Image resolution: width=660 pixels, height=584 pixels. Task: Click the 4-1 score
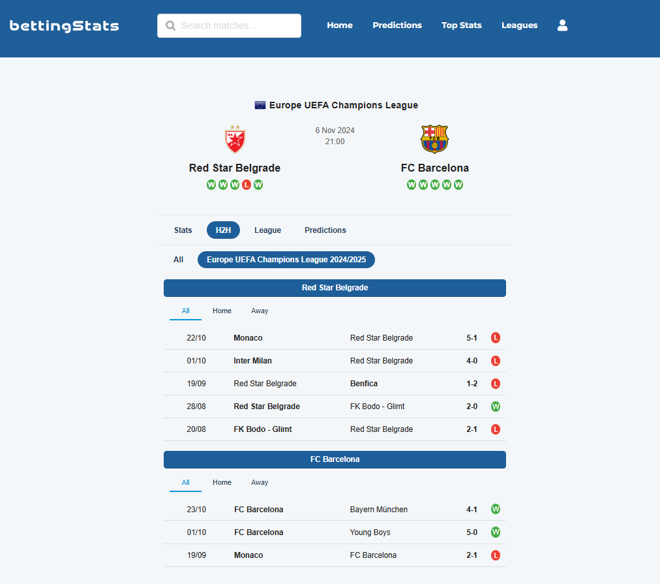pos(472,510)
